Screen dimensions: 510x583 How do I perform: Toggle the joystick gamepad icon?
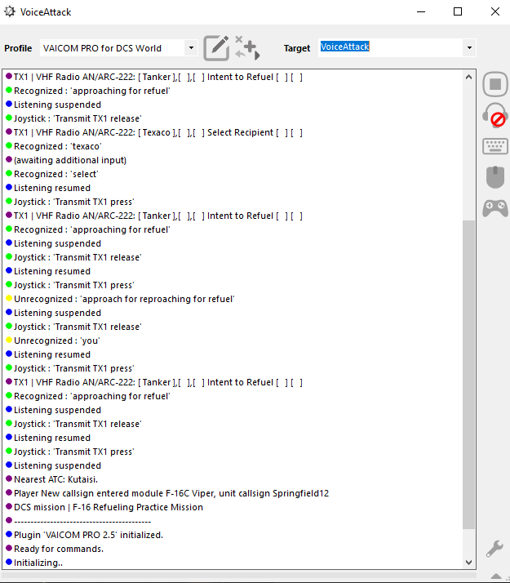click(495, 208)
